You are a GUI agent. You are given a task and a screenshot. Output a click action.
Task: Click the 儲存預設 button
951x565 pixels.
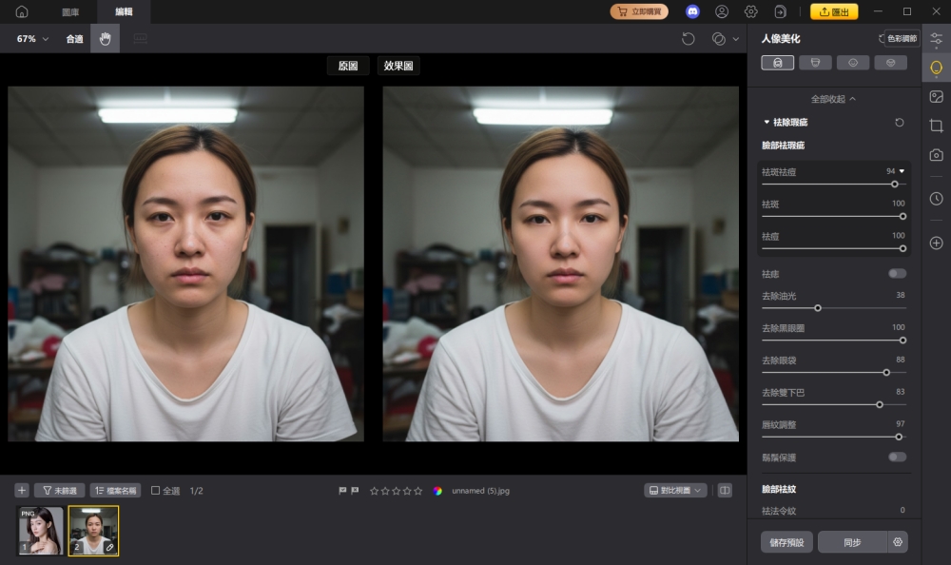pos(786,541)
